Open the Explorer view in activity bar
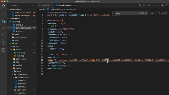This screenshot has height=95, width=169. tap(3, 6)
